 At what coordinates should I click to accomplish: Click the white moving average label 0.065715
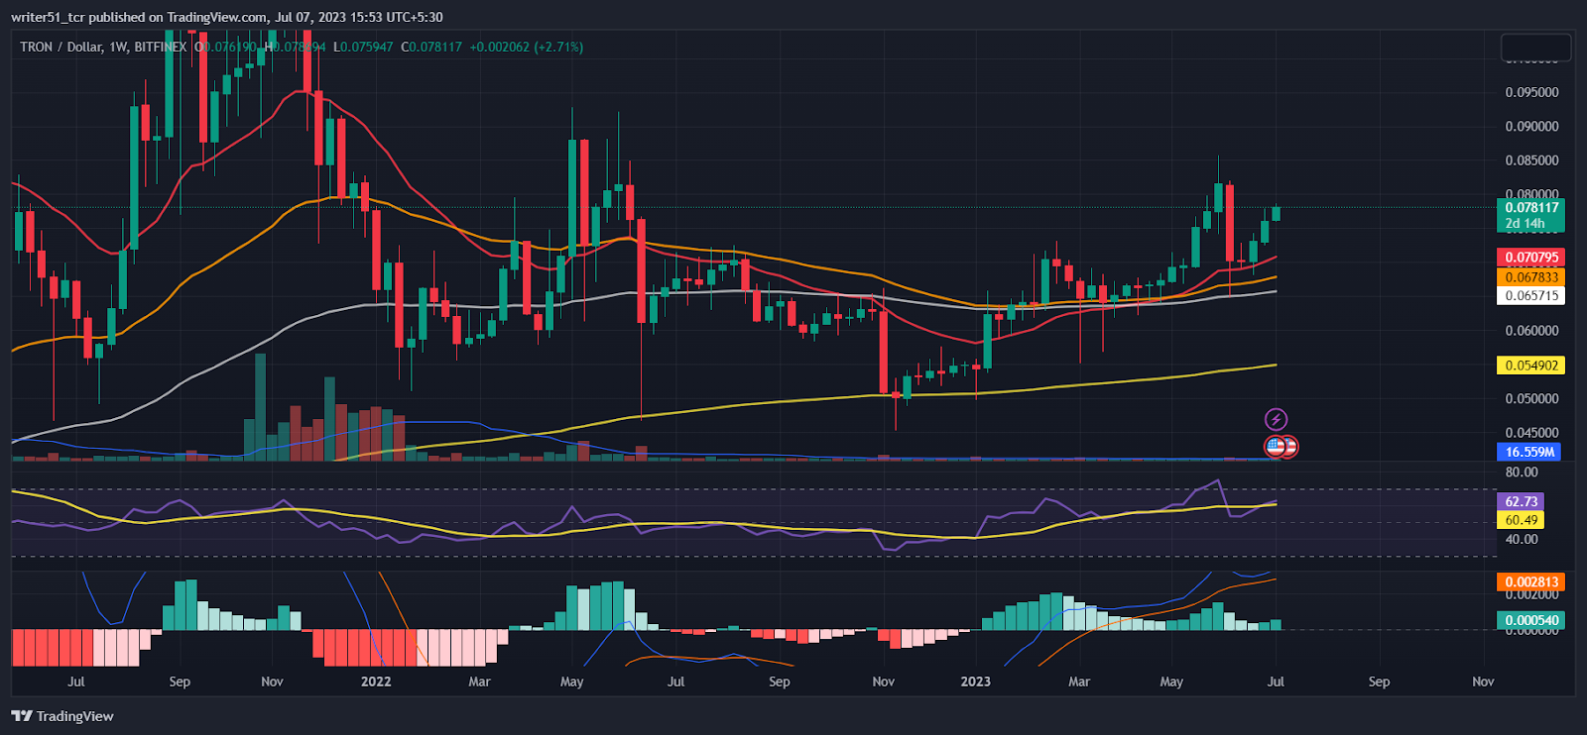coord(1531,296)
